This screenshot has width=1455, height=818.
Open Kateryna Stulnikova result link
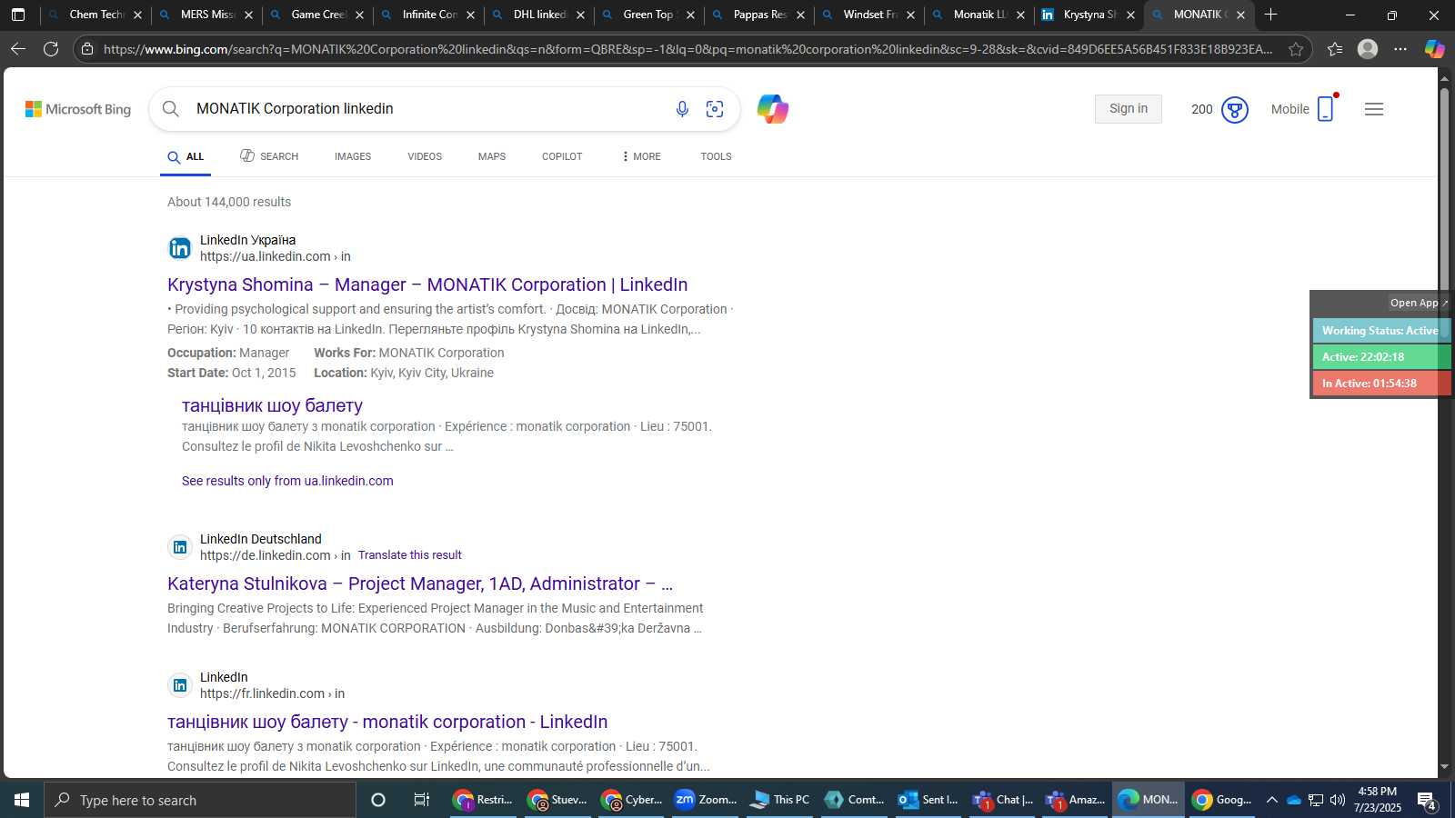(x=420, y=584)
